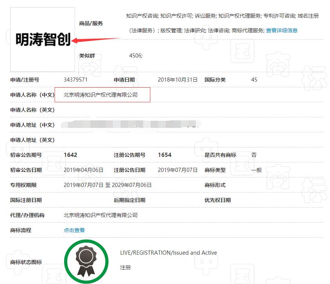Click the 注册公告日期 label
Screen dimensions: 330x284
[x=130, y=170]
